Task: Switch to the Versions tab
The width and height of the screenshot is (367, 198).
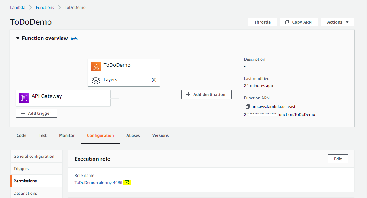Action: 160,135
